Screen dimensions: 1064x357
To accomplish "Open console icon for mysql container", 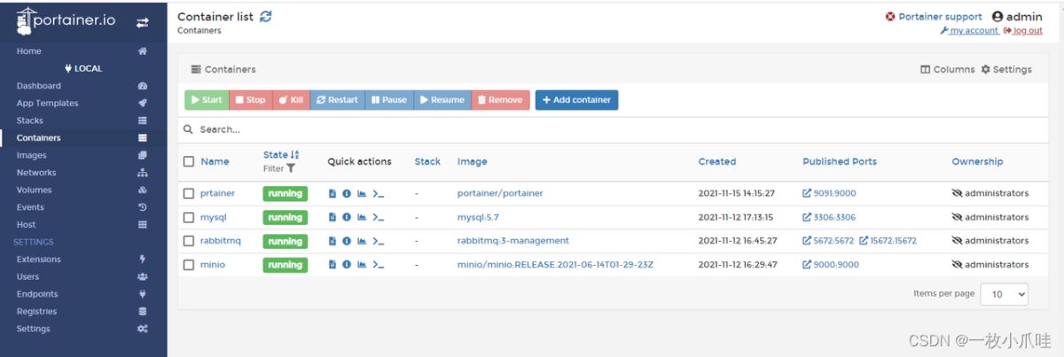I will [x=378, y=217].
